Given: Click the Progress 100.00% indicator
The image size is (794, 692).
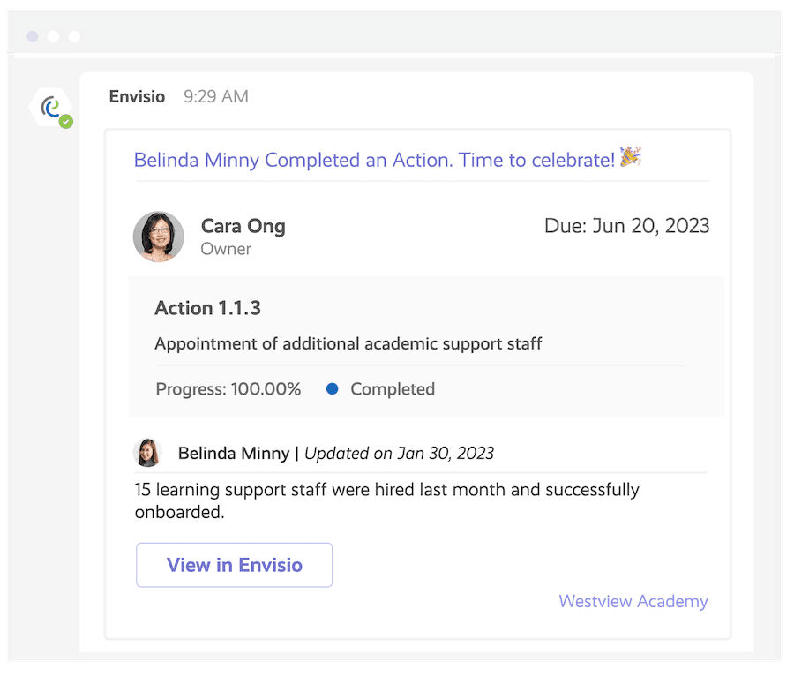Looking at the screenshot, I should pyautogui.click(x=228, y=388).
